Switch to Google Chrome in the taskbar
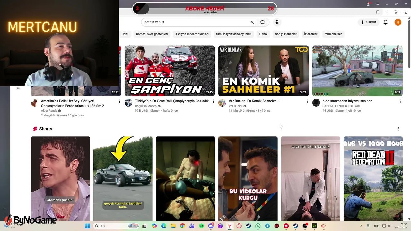Viewport: 411px width, 231px height. (182, 226)
